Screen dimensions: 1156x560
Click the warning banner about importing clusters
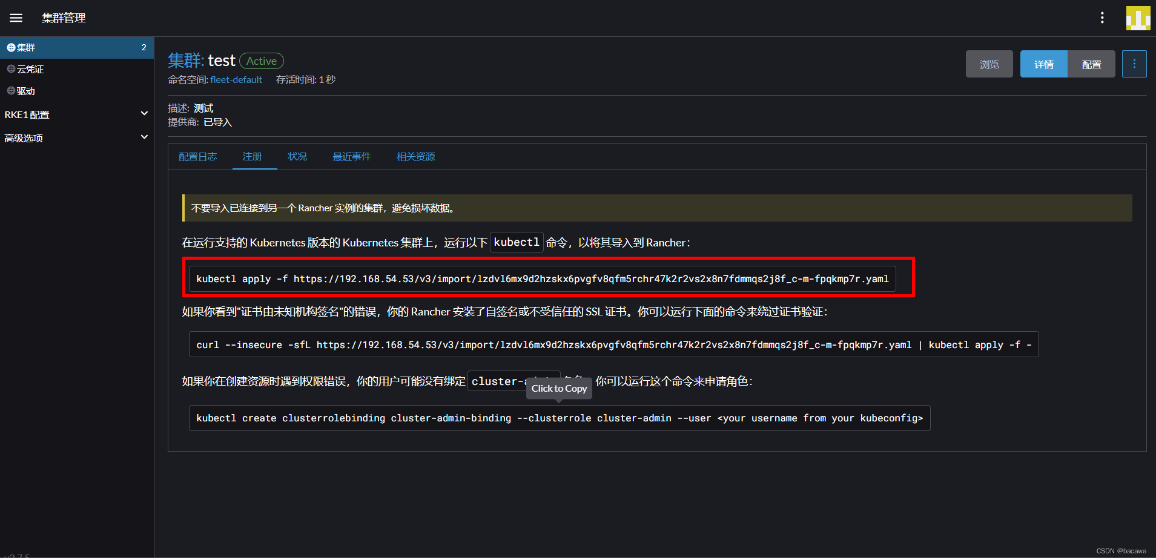(x=657, y=208)
